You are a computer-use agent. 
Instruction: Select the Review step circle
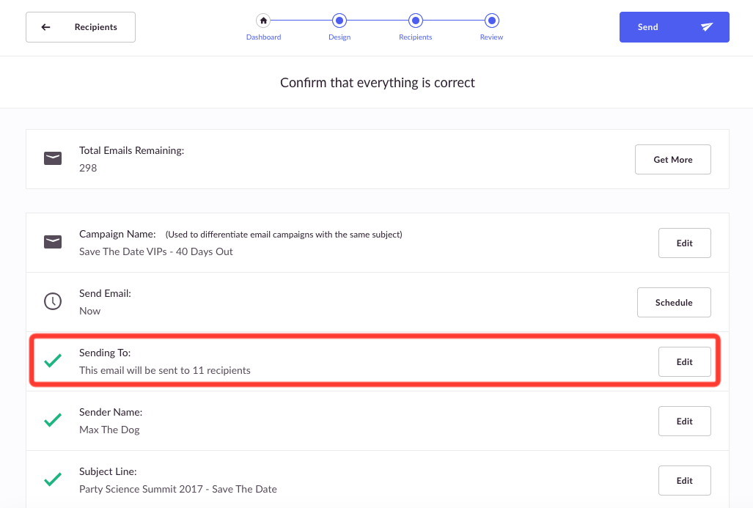pyautogui.click(x=492, y=21)
